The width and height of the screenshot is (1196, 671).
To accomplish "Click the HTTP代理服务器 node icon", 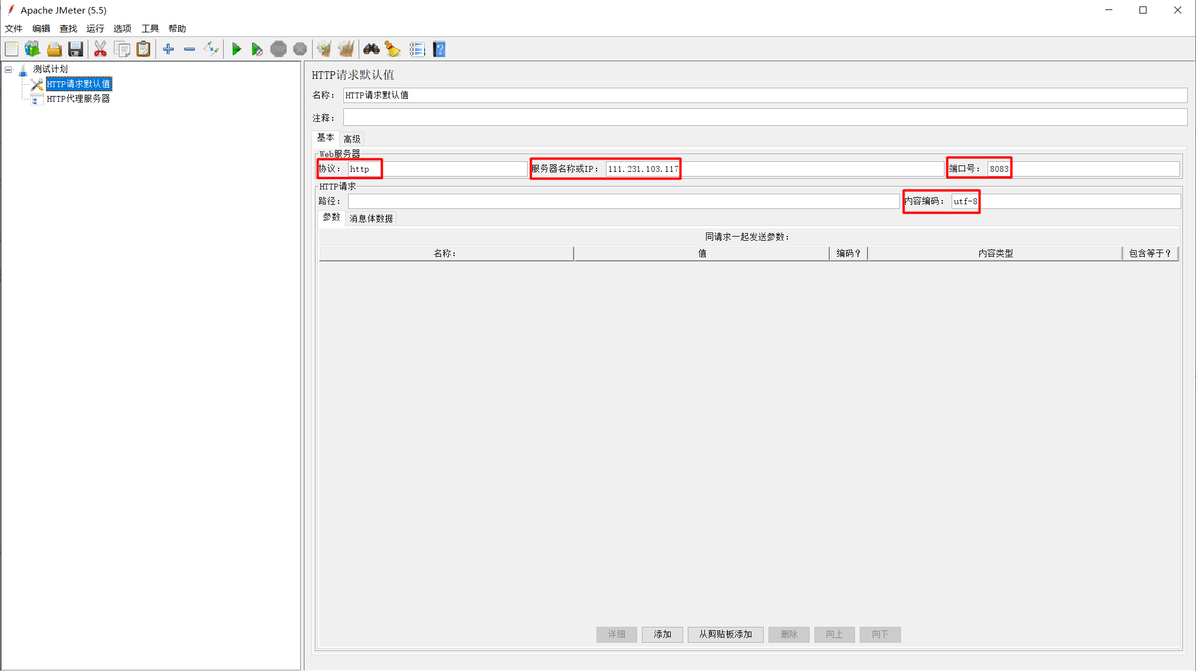I will click(x=37, y=99).
